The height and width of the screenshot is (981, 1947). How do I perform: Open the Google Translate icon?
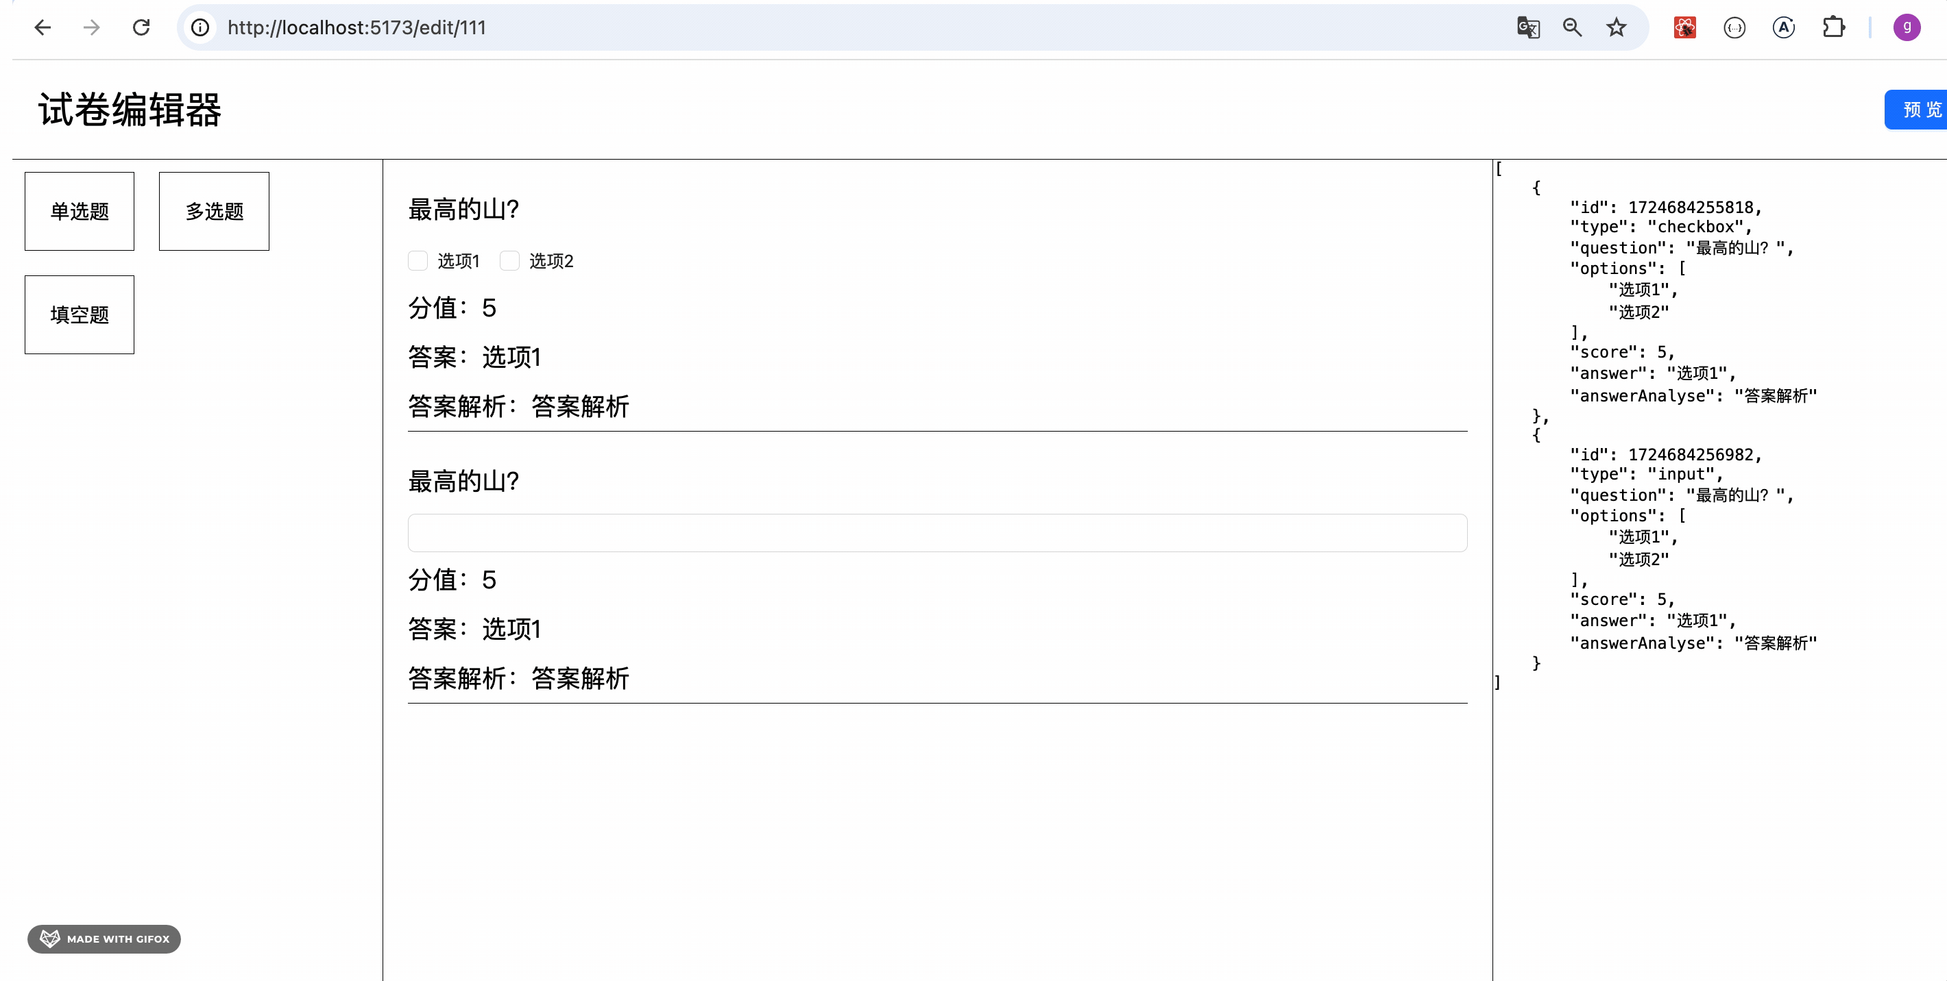coord(1527,28)
